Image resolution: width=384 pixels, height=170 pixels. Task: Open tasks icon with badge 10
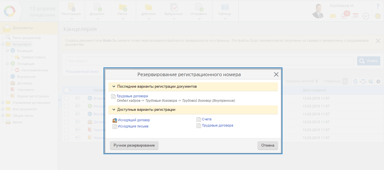pos(344,16)
